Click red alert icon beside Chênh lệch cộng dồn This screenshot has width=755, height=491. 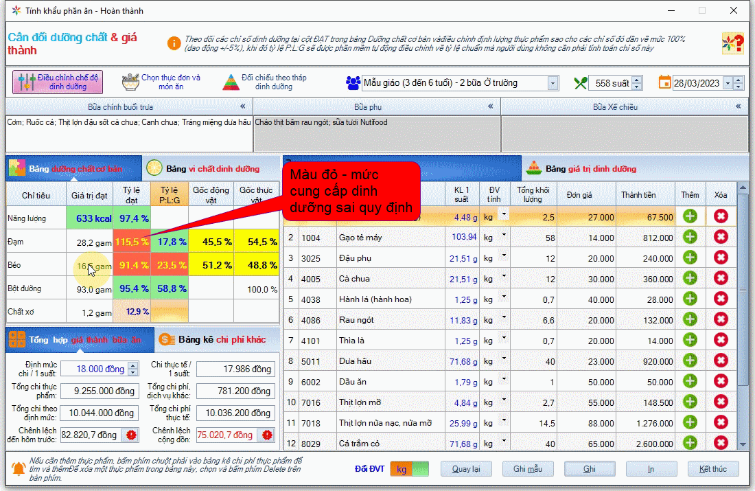click(x=267, y=435)
